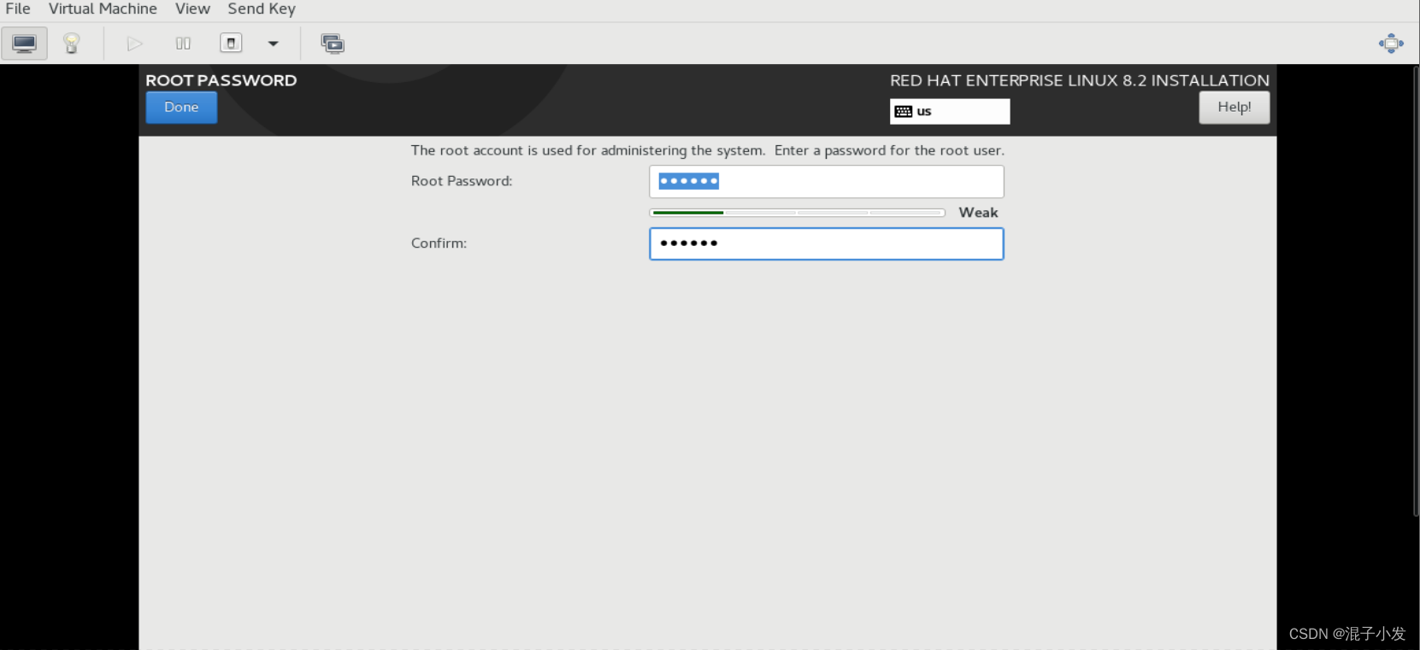Pause the virtual machine
Image resolution: width=1420 pixels, height=650 pixels.
coord(183,44)
